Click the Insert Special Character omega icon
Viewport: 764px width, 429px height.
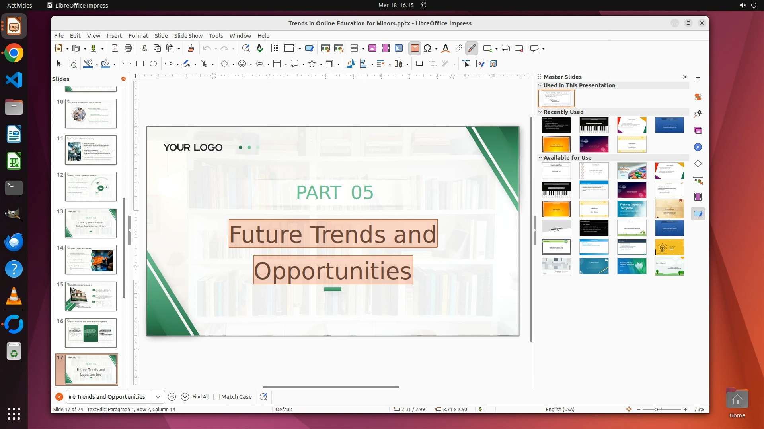(427, 48)
